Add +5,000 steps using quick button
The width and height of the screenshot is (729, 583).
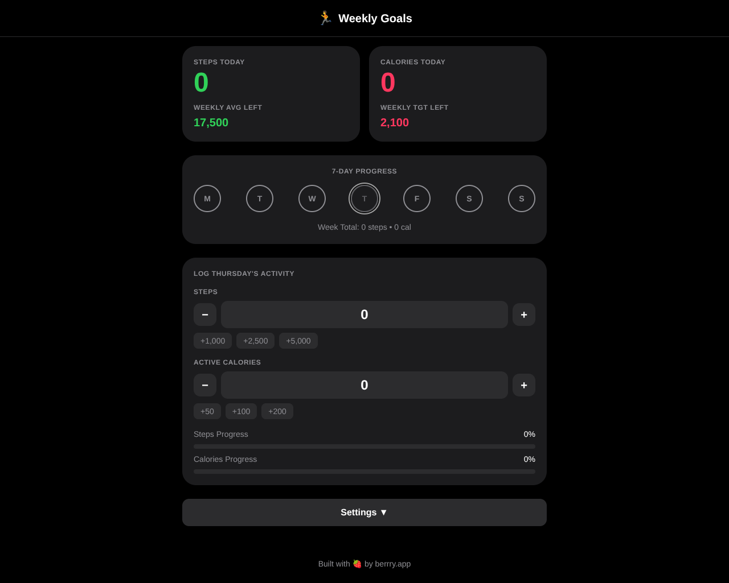pos(298,341)
